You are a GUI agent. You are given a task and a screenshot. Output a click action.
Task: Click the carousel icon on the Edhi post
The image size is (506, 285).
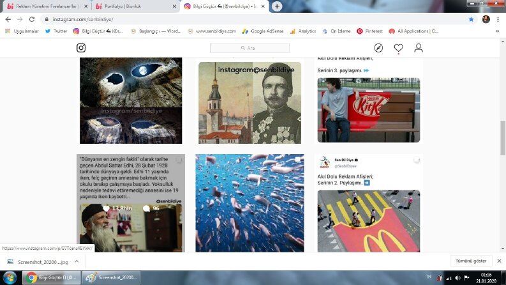[179, 160]
